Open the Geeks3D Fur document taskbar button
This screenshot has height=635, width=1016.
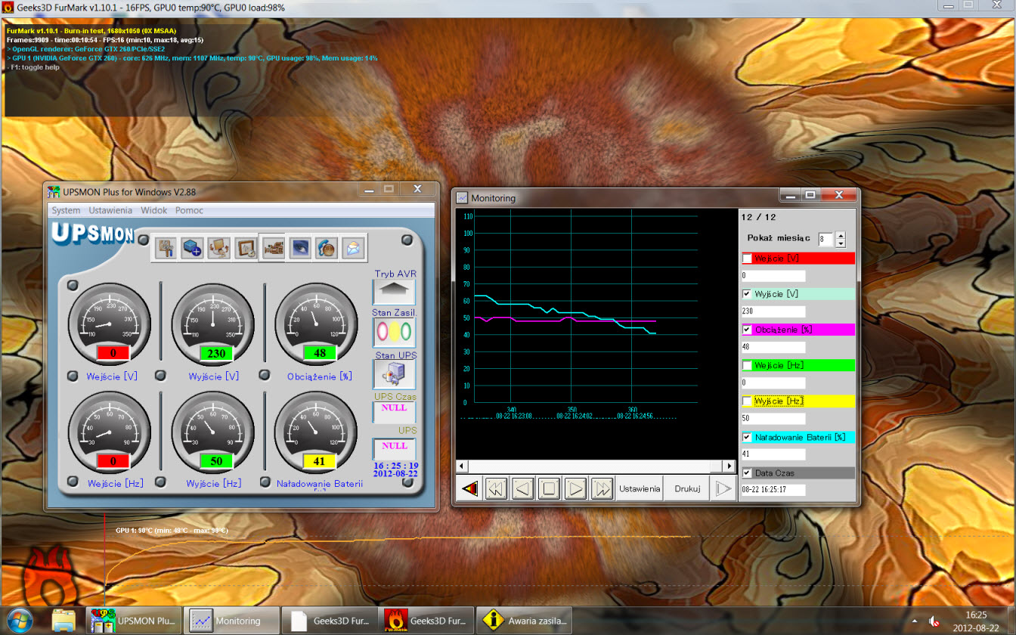click(330, 621)
